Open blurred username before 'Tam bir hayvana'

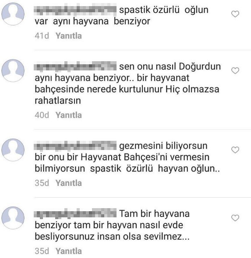75,214
